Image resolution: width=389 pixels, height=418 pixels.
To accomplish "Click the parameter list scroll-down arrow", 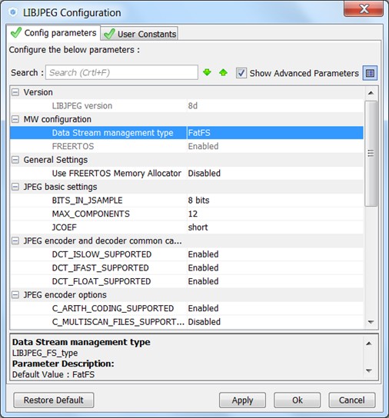I will pyautogui.click(x=371, y=322).
